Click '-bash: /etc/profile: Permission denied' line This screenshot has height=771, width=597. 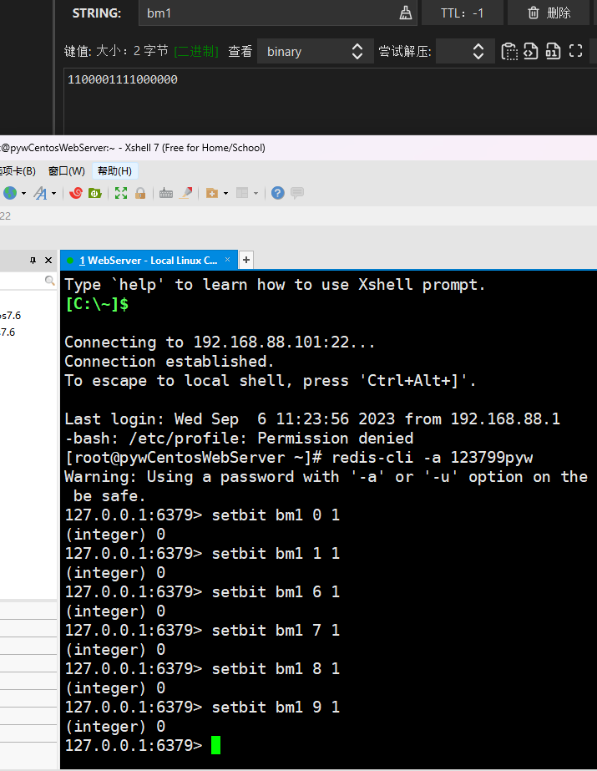(x=240, y=438)
